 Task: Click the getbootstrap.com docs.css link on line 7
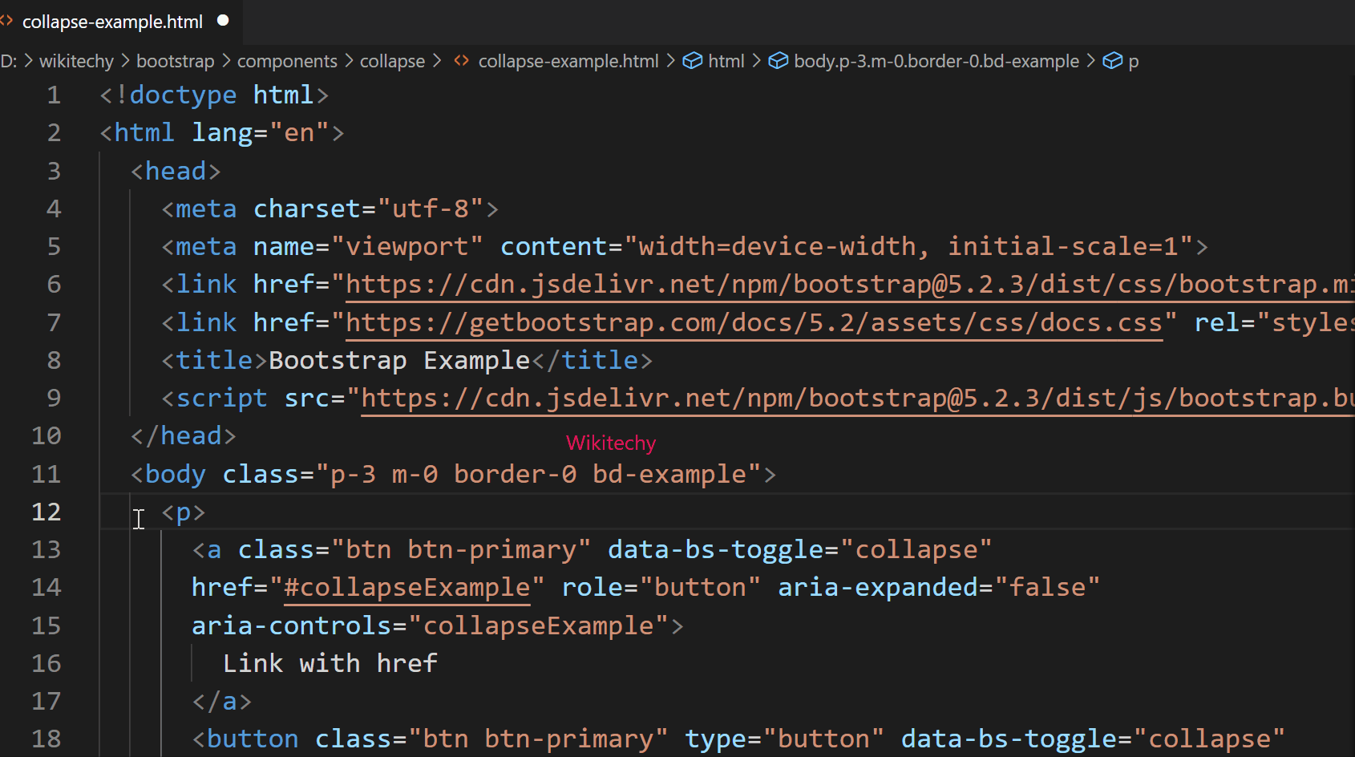click(x=754, y=322)
